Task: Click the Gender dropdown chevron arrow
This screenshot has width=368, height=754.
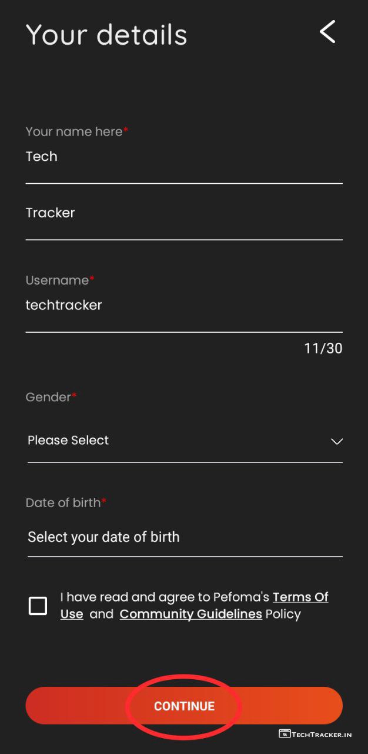Action: coord(336,441)
